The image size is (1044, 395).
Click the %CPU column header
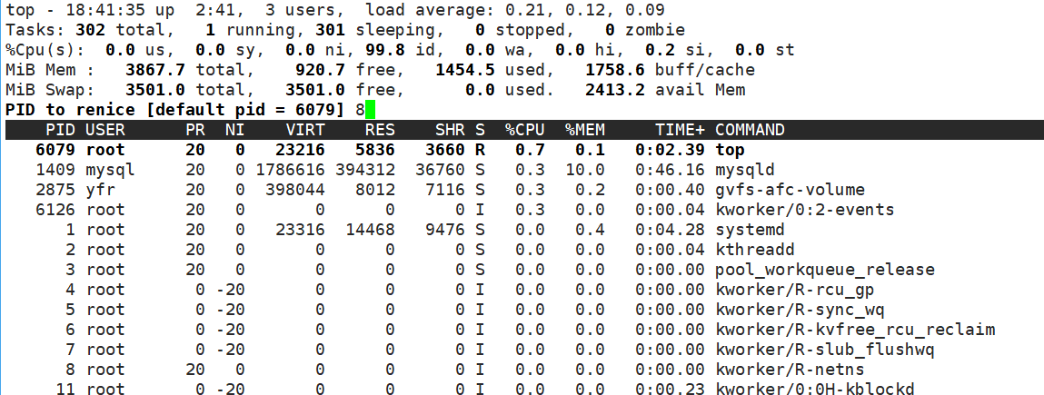tap(524, 131)
